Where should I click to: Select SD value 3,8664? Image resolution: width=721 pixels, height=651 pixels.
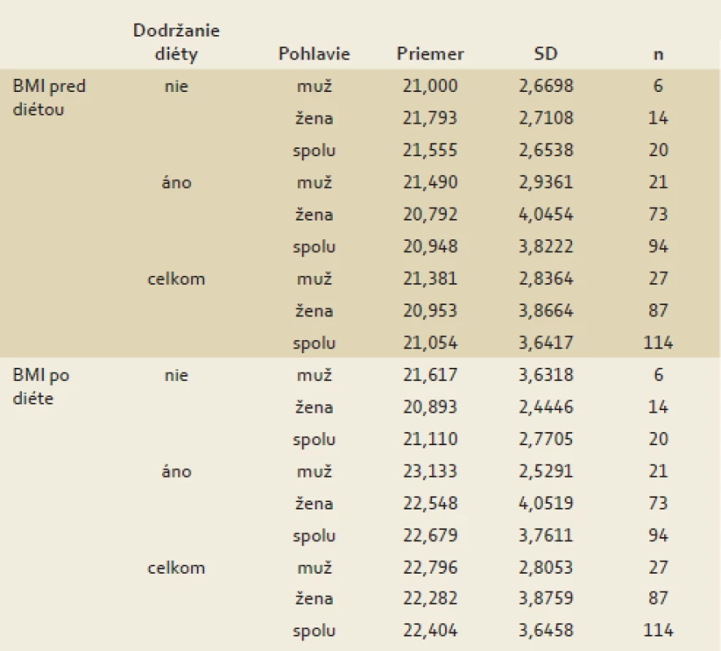click(x=546, y=311)
